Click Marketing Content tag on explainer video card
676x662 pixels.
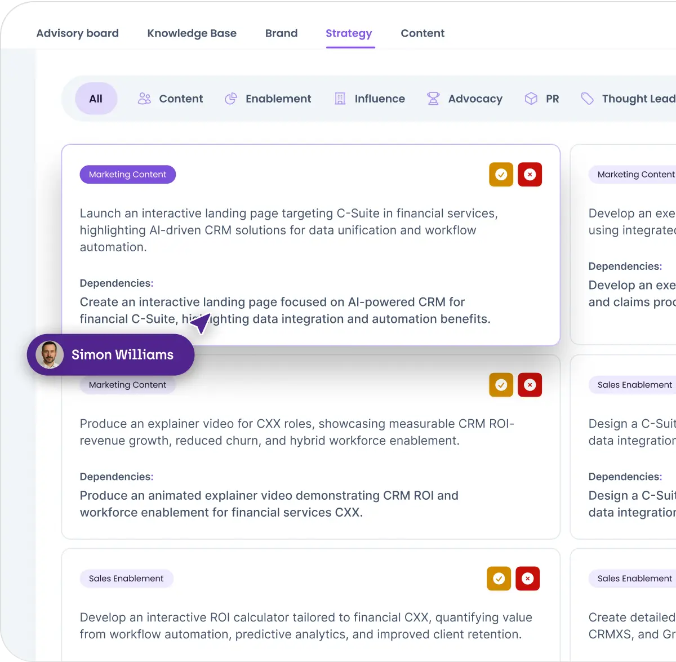[x=127, y=385]
